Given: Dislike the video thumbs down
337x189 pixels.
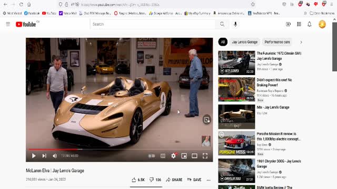Looking at the screenshot, I should pos(155,180).
